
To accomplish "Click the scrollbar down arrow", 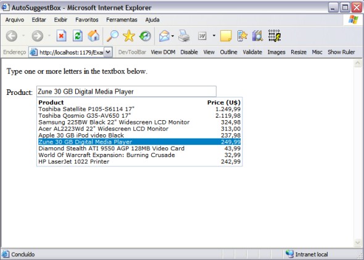I will click(x=358, y=243).
